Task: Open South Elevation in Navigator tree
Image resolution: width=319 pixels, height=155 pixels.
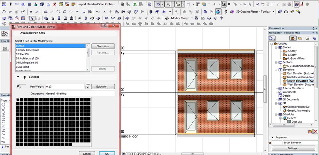Action: 299,81
